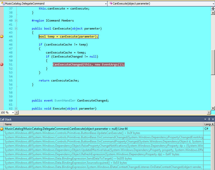Select the BindingExpression.SendDataToTarget() stack frame
Screen dimensions: 215x170
(104, 158)
